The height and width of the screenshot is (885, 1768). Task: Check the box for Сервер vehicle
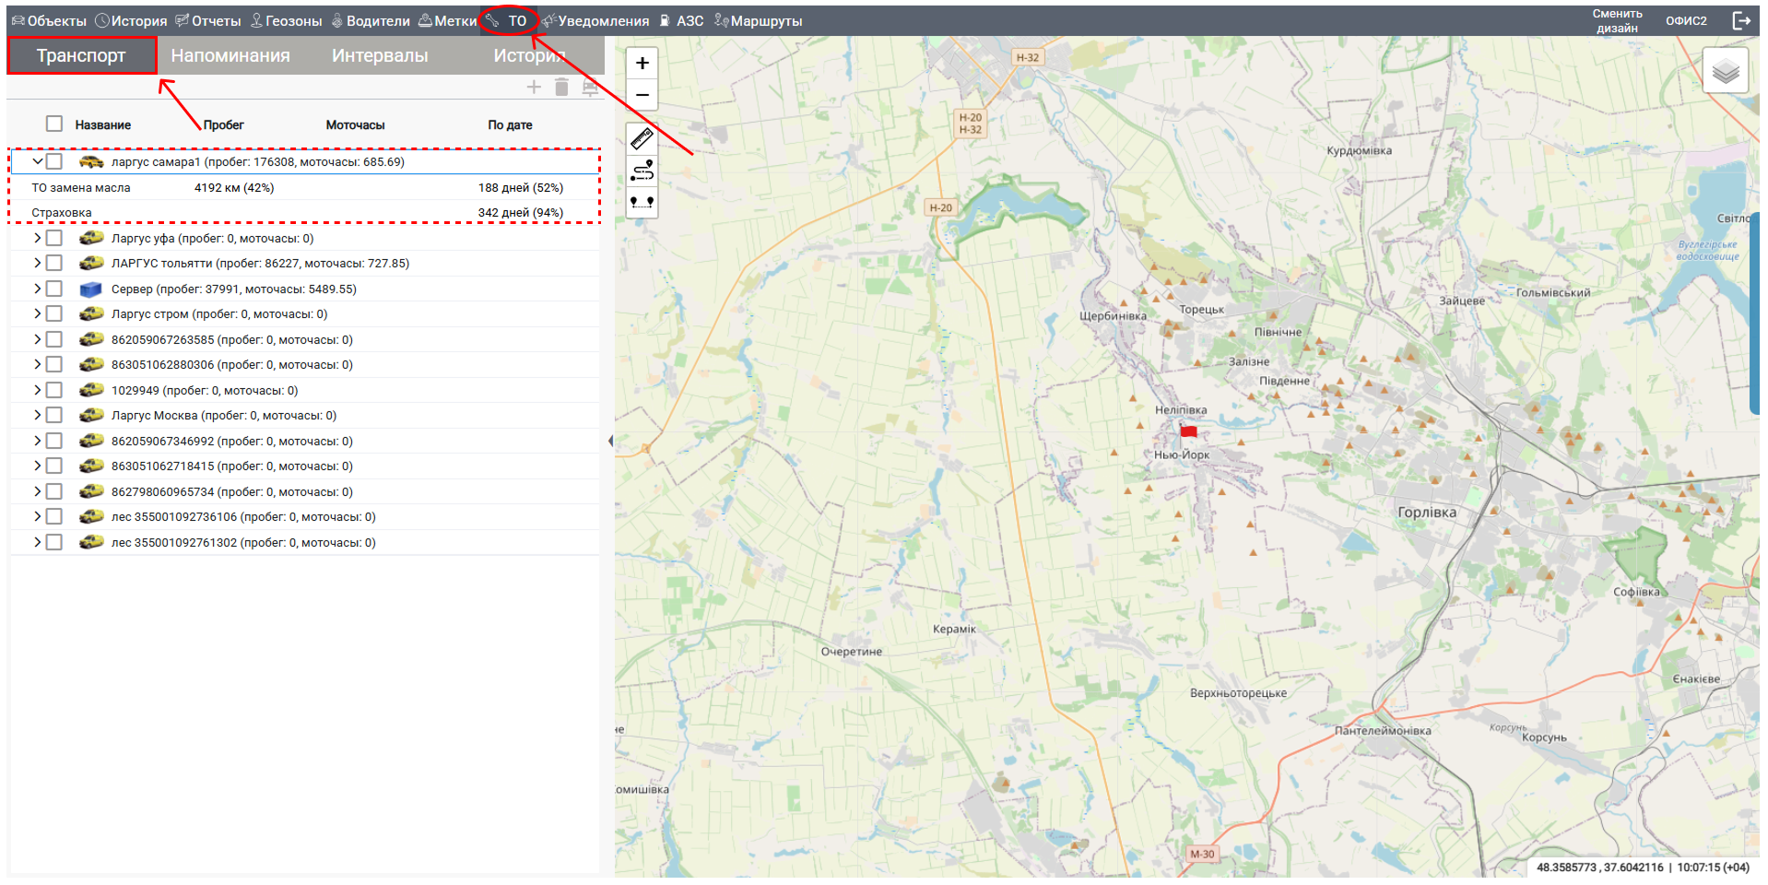(x=54, y=289)
